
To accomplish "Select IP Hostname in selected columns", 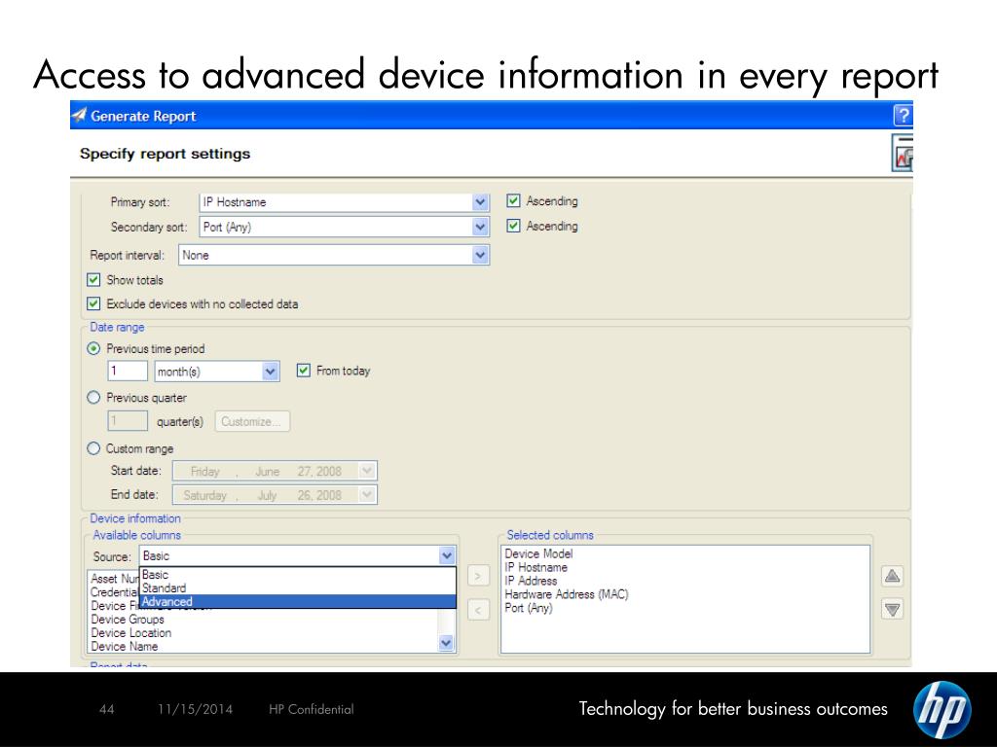I will point(536,567).
